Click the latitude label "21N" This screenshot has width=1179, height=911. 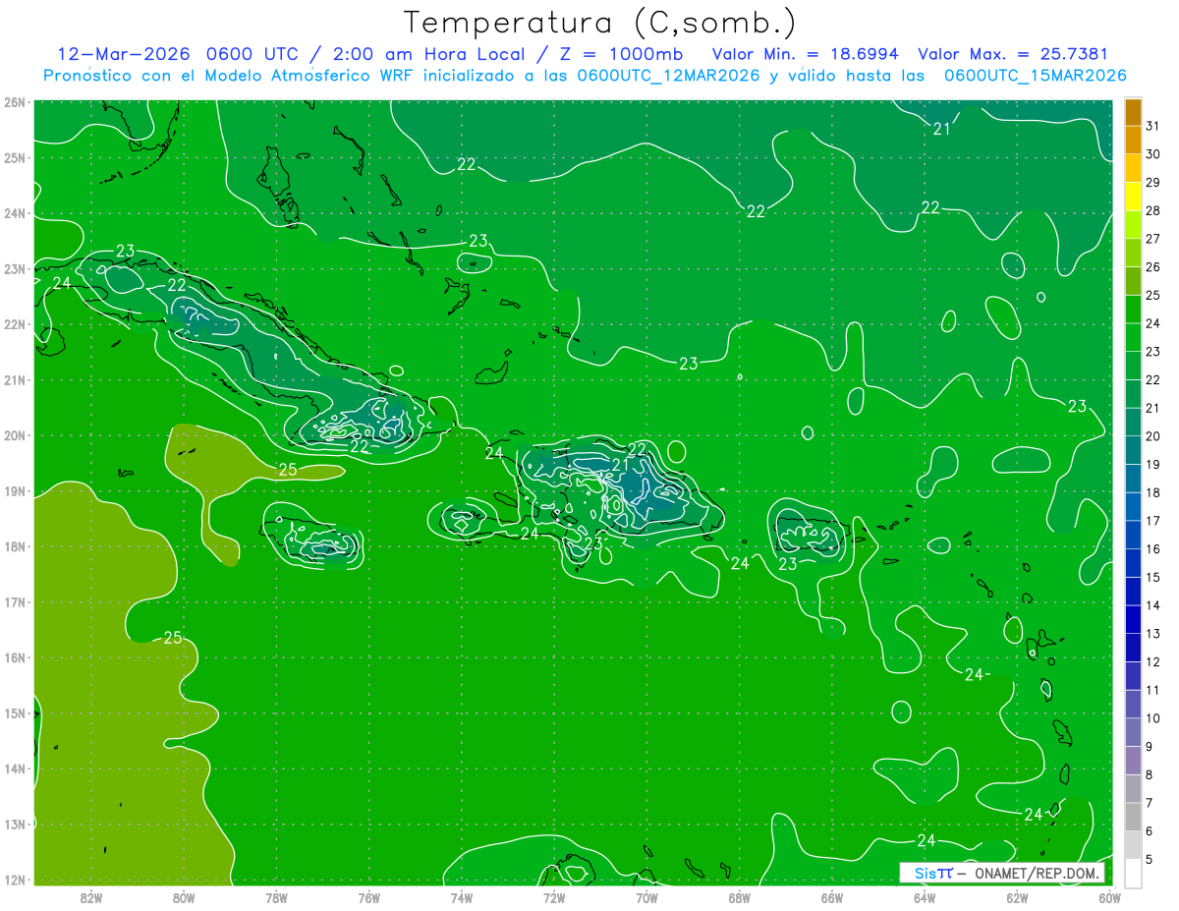(15, 380)
